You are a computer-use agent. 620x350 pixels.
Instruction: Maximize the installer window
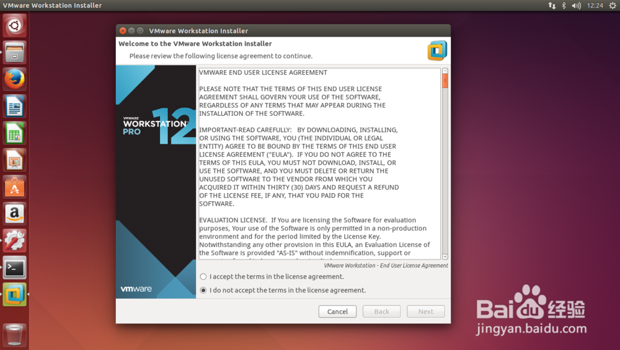[x=140, y=31]
